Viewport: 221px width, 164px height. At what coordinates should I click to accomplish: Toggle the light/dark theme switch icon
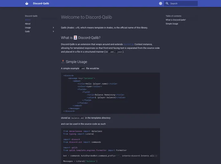coord(160,4)
